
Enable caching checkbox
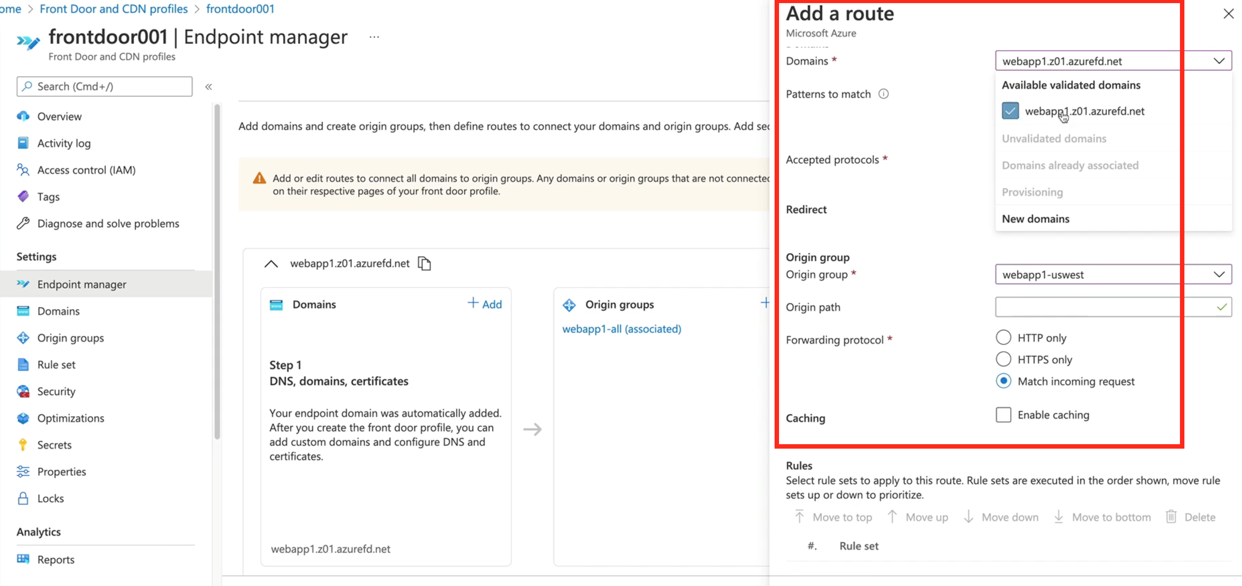point(1003,415)
